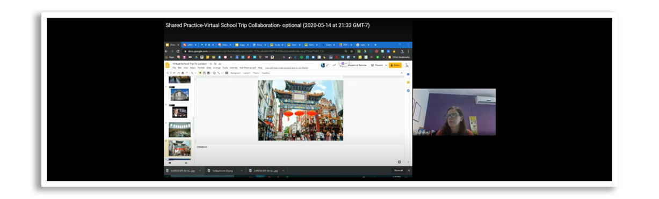
Task: Open the Insert menu
Action: (193, 68)
